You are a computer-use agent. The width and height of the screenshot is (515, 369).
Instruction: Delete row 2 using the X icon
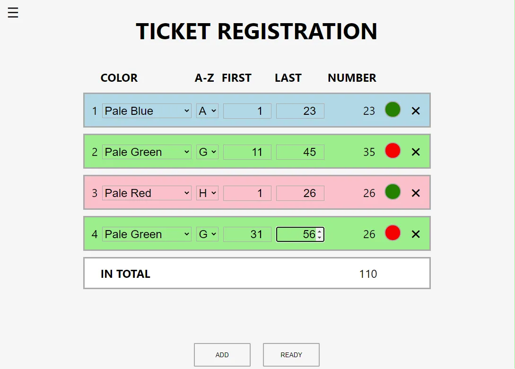(x=416, y=152)
